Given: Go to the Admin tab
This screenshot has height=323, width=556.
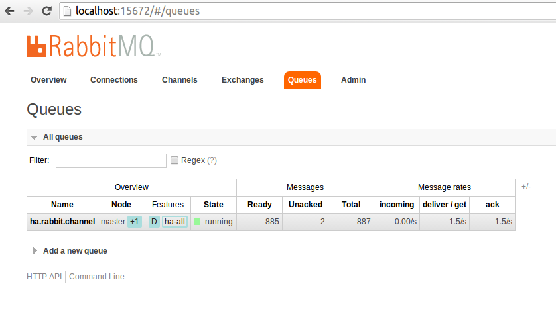Looking at the screenshot, I should pos(354,80).
